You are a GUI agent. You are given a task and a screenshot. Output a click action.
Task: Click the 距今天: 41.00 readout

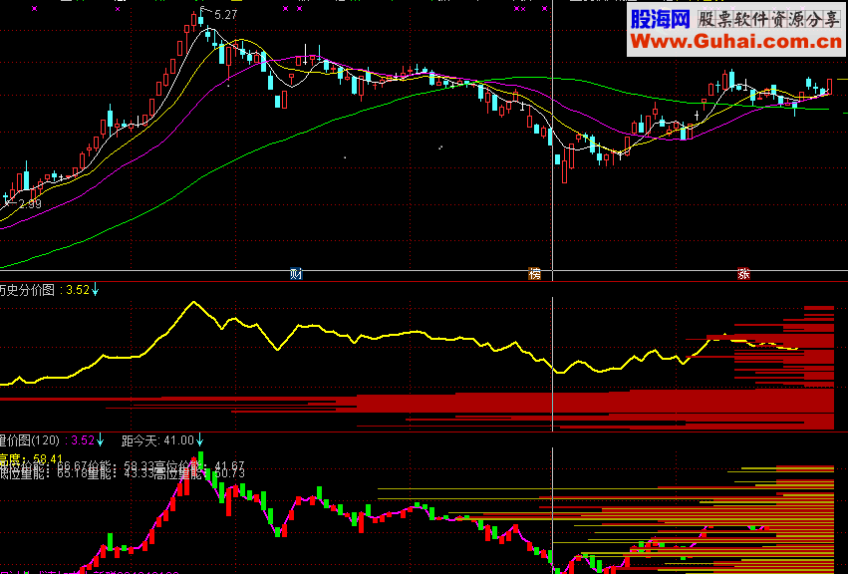(157, 440)
